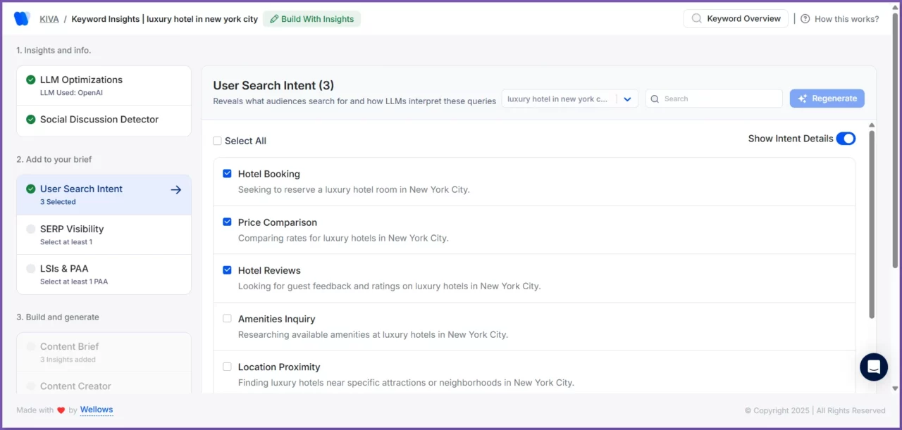Open the chat support bubble icon

873,367
